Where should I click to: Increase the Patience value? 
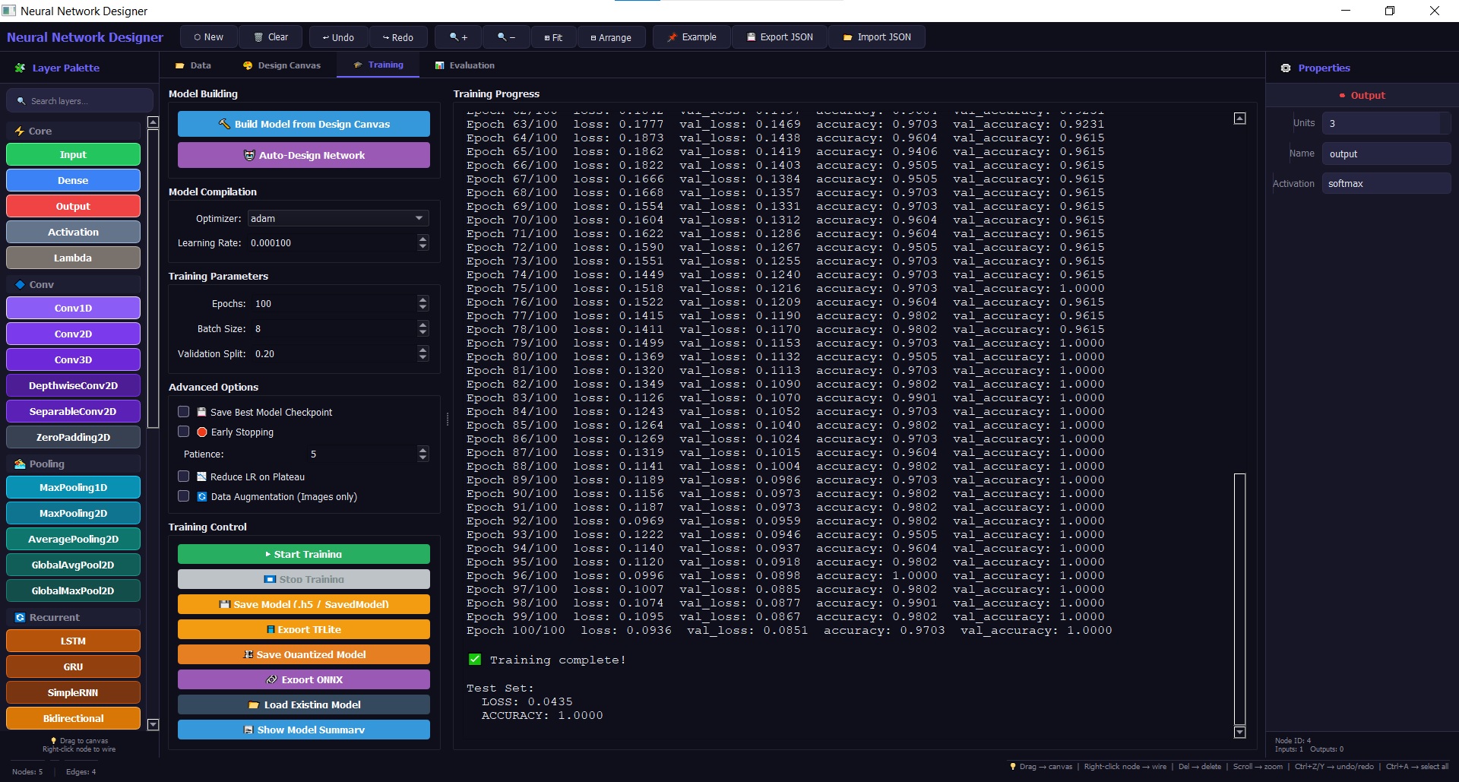pos(423,450)
